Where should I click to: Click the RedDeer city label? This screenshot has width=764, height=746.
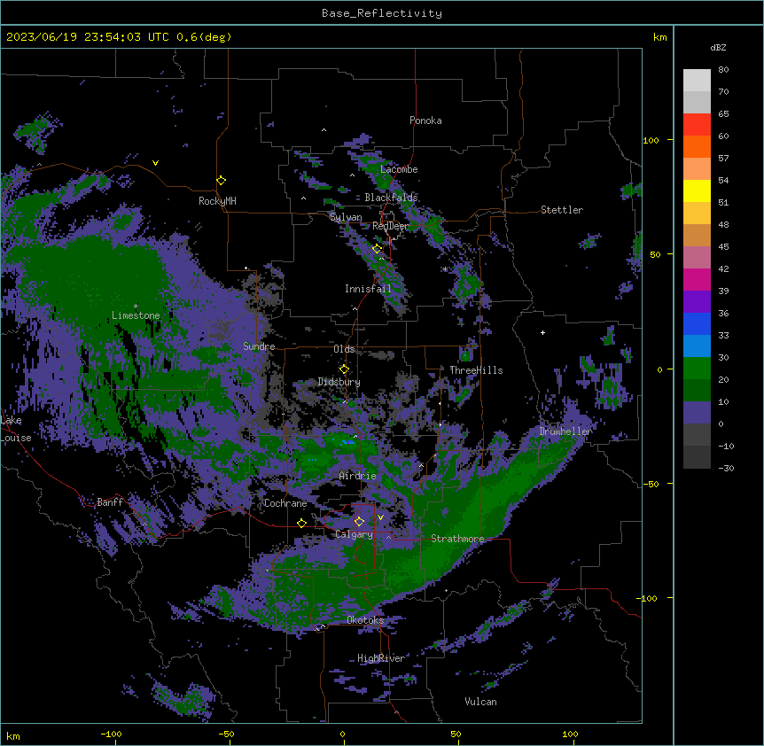[x=391, y=226]
